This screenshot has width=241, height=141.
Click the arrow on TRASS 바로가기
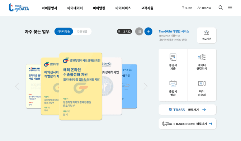[x=204, y=110]
